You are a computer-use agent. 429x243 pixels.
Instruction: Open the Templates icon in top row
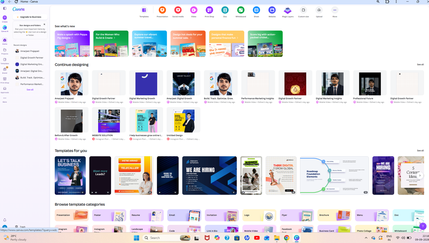[144, 10]
